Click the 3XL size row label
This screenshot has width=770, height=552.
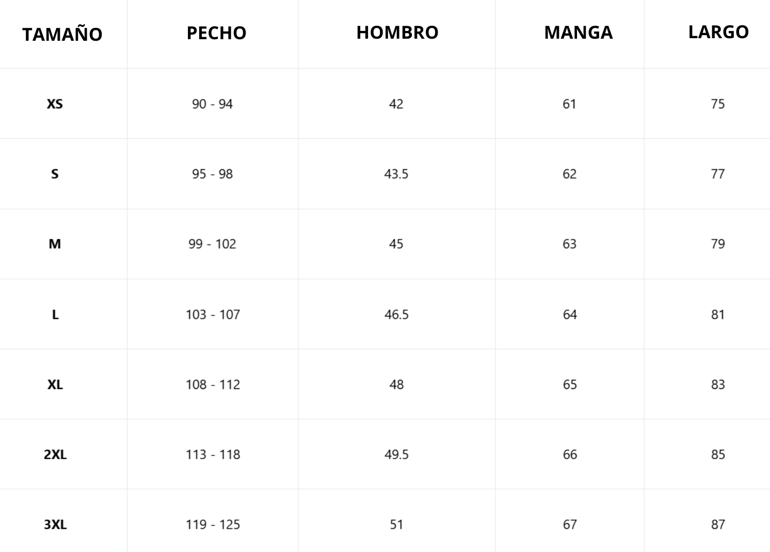click(x=55, y=525)
